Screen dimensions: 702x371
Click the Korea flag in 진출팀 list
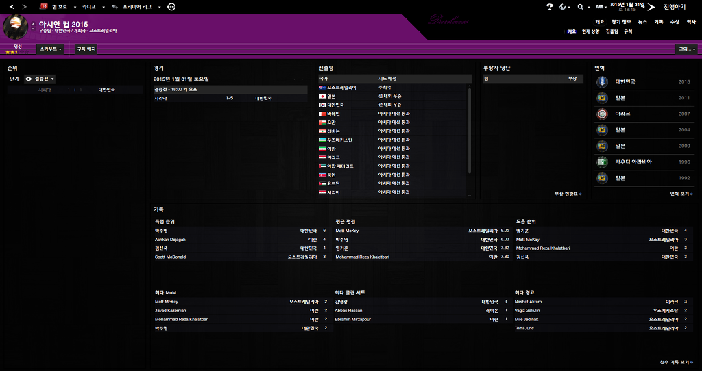pos(322,105)
